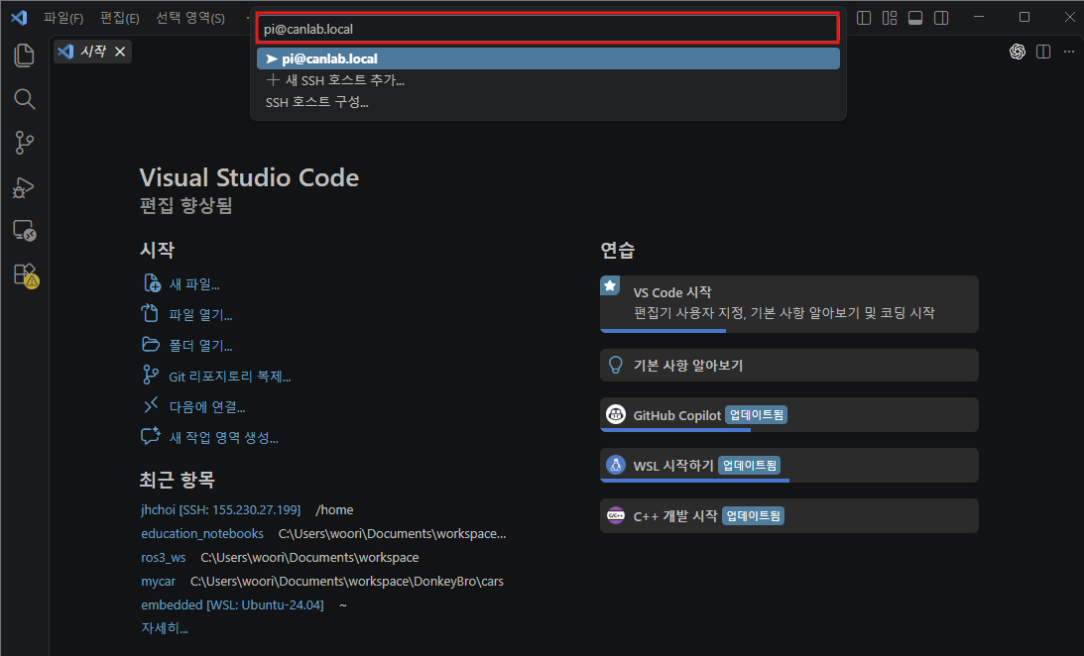Open the Explorer view in activity bar
This screenshot has width=1084, height=656.
coord(24,55)
